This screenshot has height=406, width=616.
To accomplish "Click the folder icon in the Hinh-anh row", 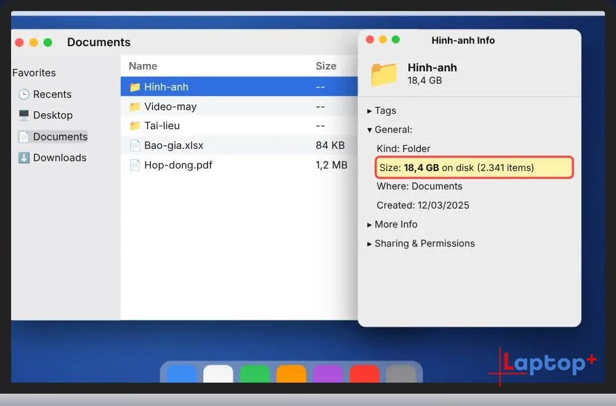I will pos(135,87).
